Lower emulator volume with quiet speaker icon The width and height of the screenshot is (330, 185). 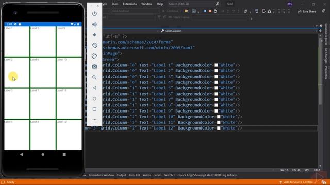click(x=94, y=35)
